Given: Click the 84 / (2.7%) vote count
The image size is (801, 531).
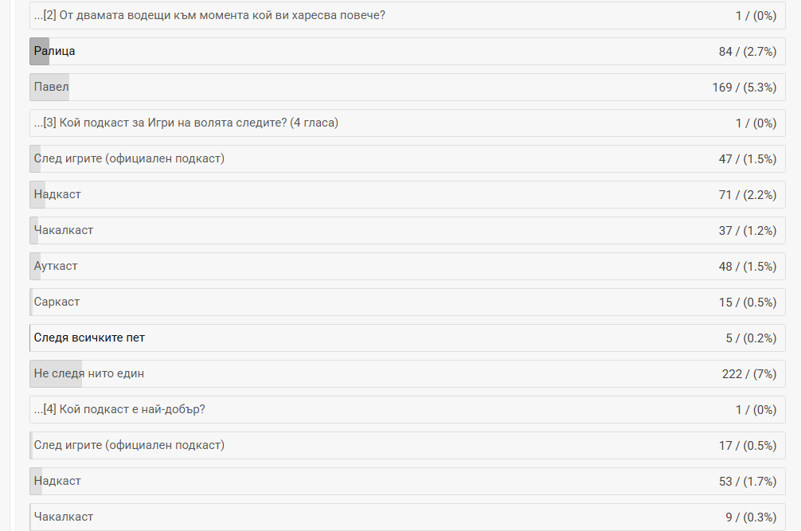Looking at the screenshot, I should point(747,52).
